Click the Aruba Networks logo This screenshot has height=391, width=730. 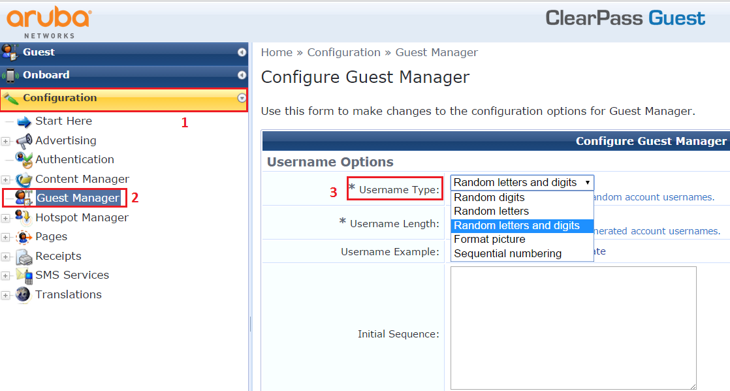[49, 22]
